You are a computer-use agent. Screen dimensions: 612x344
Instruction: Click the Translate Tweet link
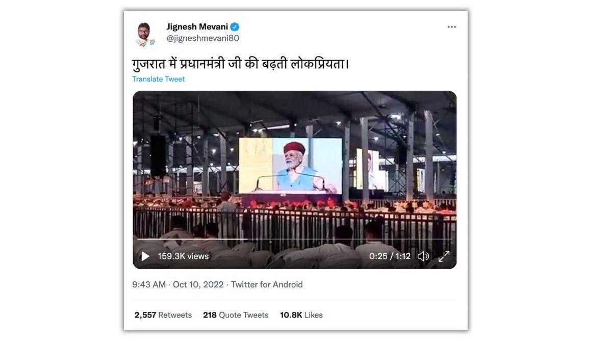(x=158, y=79)
